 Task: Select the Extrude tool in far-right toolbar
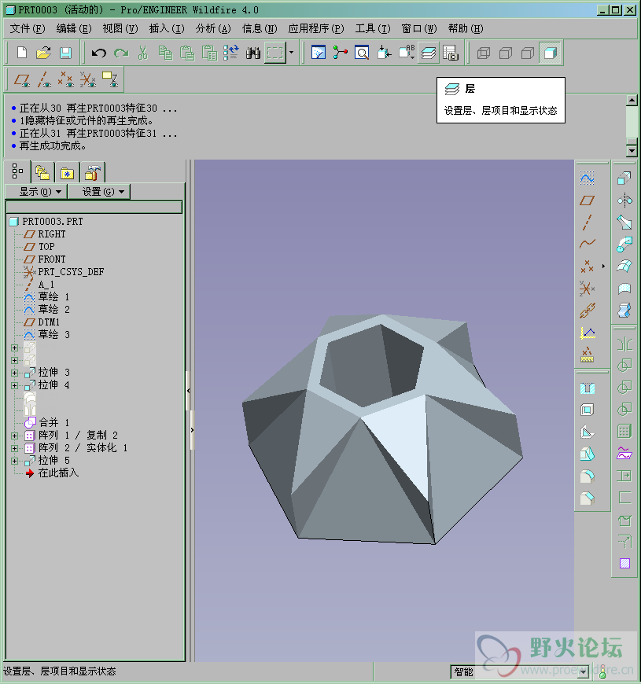[x=624, y=178]
